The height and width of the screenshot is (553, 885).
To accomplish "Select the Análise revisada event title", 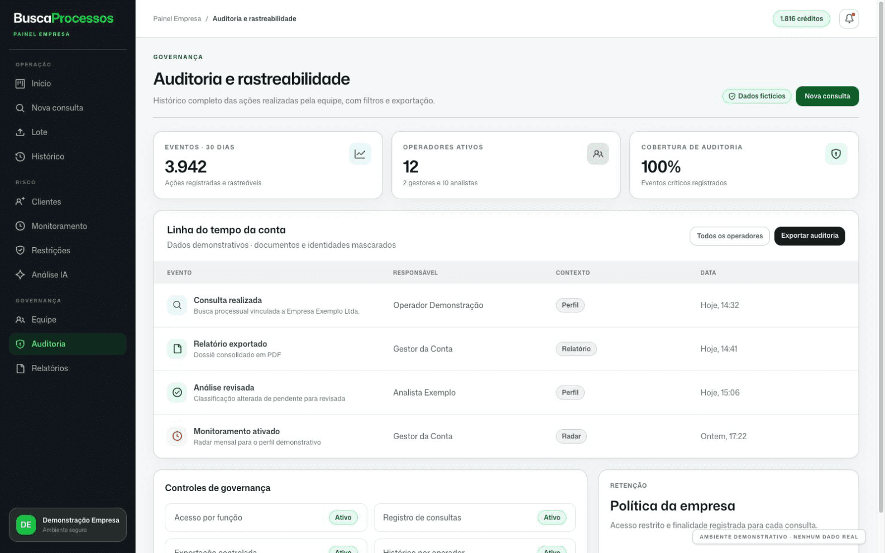I will click(224, 388).
